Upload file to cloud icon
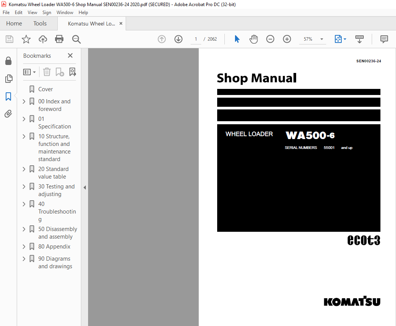The height and width of the screenshot is (326, 396). pyautogui.click(x=43, y=39)
